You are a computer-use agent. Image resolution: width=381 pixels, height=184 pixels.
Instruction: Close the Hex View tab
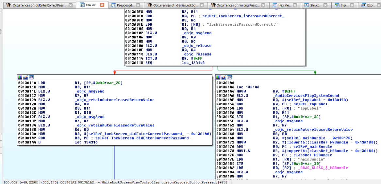[295, 5]
